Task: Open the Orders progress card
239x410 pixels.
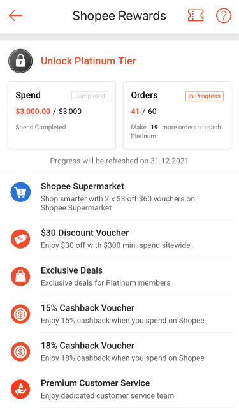Action: [x=177, y=115]
